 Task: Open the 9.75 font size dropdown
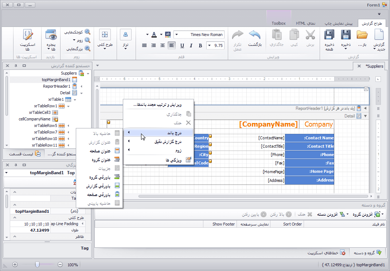209,45
